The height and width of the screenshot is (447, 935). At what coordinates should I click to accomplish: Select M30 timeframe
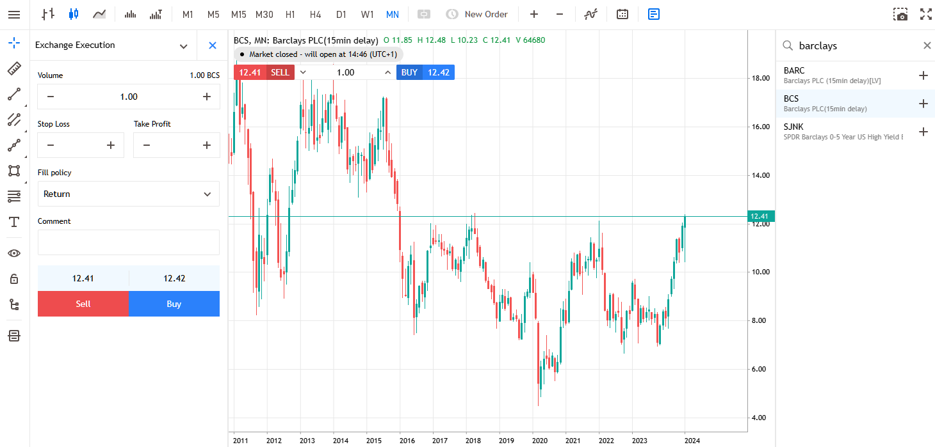264,14
